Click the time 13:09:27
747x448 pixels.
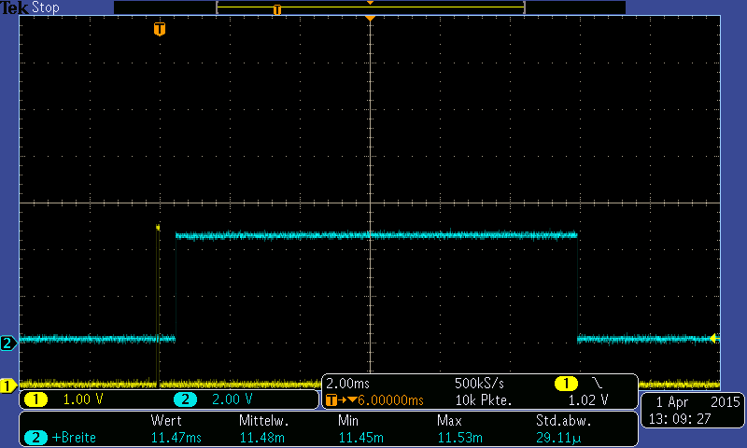point(680,419)
